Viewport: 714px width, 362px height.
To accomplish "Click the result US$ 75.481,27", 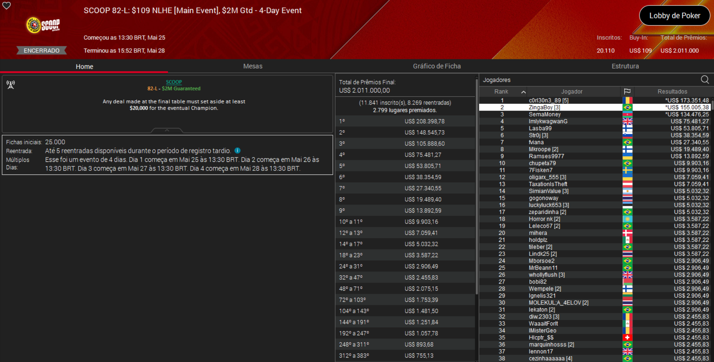I will [x=690, y=121].
